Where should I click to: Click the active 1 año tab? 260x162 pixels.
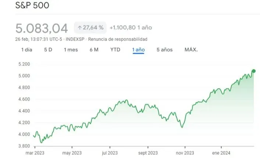139,50
